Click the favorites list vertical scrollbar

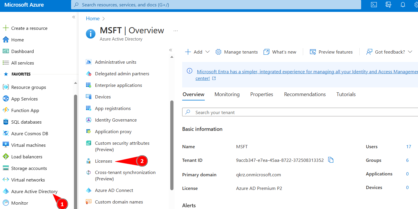(x=75, y=151)
